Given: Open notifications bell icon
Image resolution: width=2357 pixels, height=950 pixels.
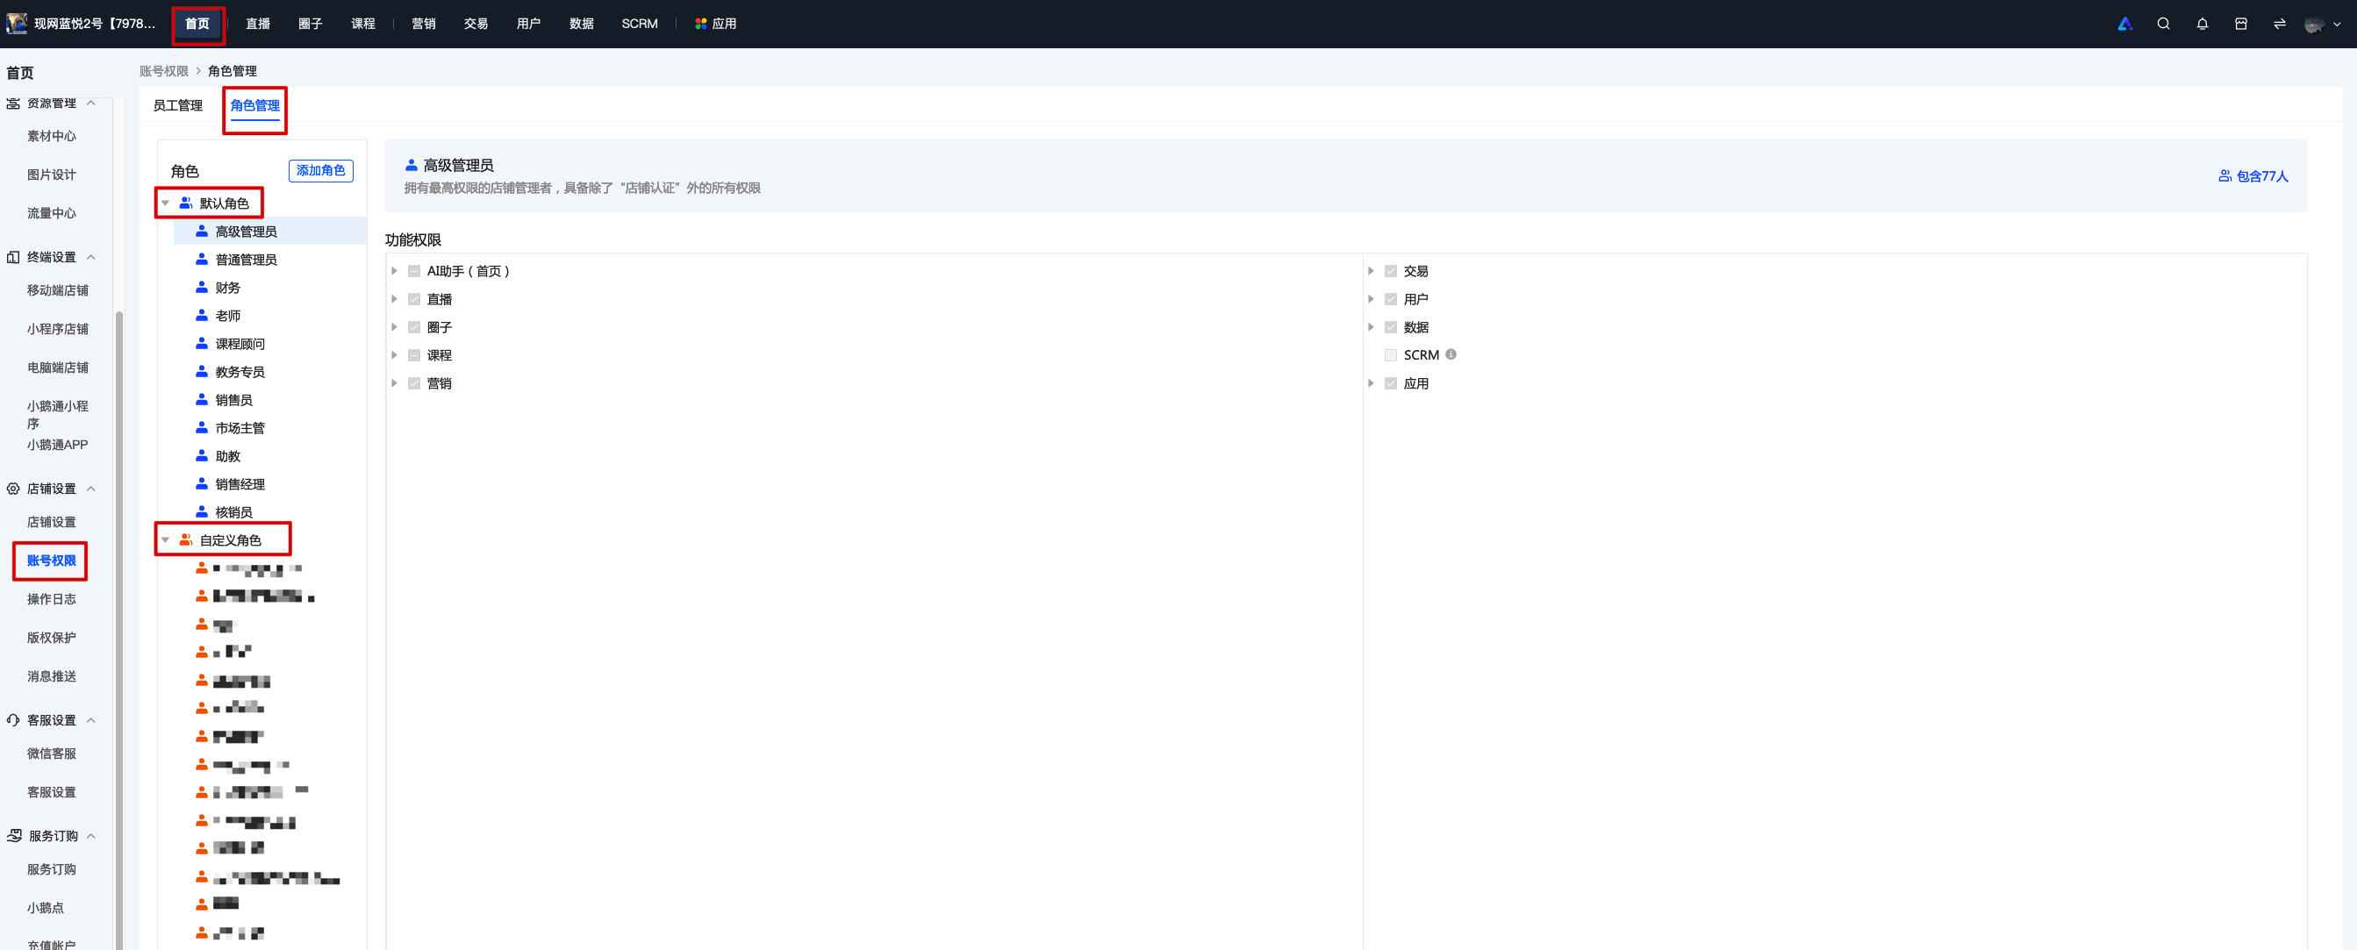Looking at the screenshot, I should (x=2202, y=24).
